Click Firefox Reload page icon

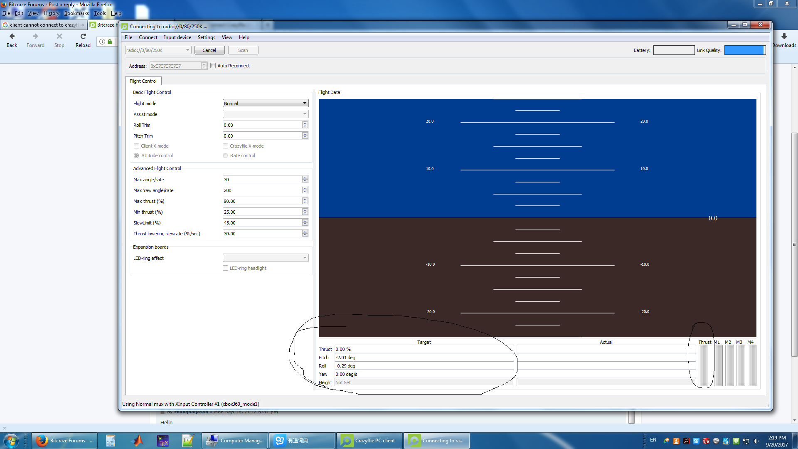click(x=83, y=37)
